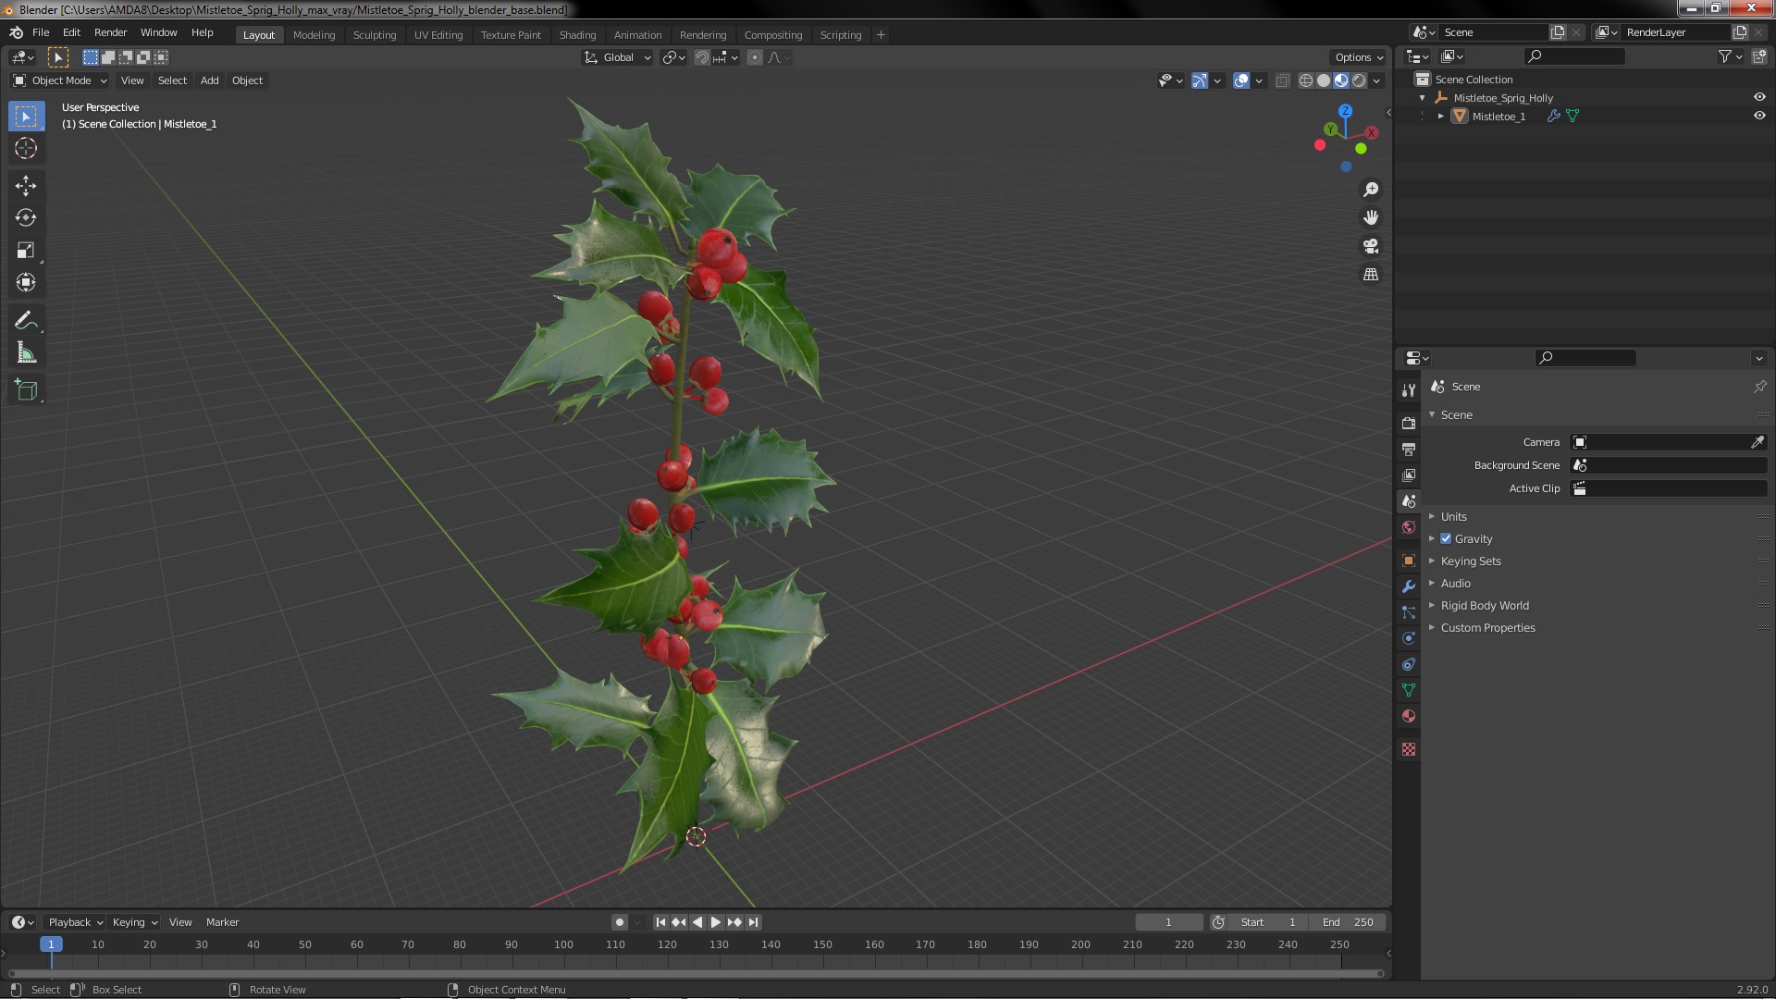This screenshot has width=1776, height=999.
Task: Toggle the Gravity checkbox
Action: point(1446,538)
